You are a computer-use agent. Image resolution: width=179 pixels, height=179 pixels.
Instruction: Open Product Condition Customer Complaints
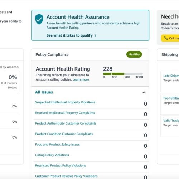[x=64, y=134]
